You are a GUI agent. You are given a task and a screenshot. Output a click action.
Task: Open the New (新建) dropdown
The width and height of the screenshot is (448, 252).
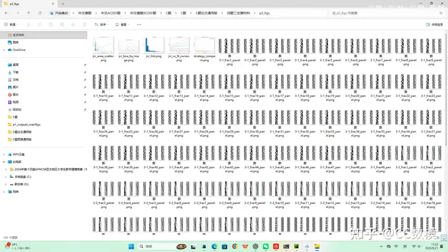11,24
